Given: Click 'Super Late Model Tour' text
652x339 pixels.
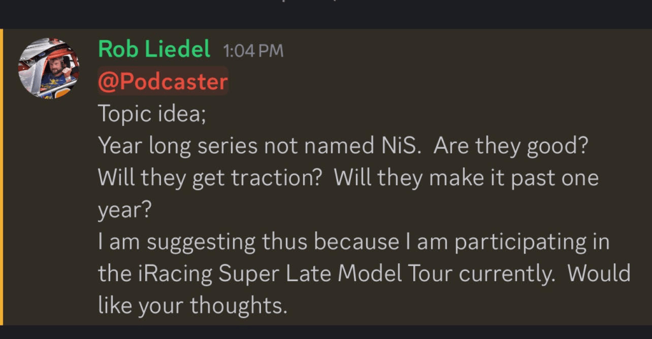Looking at the screenshot, I should point(335,274).
